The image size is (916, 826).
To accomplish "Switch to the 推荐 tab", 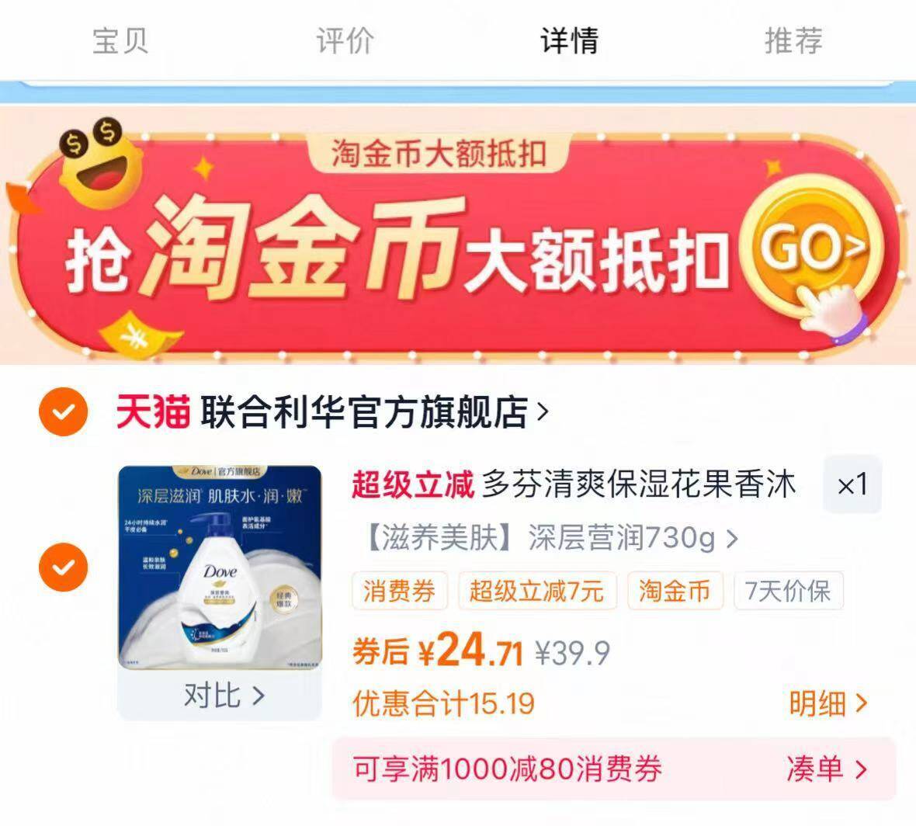I will click(793, 41).
